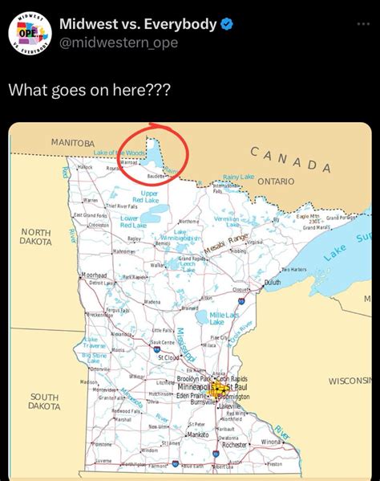
Task: Click the MANITOBA label on map
Action: (x=73, y=143)
